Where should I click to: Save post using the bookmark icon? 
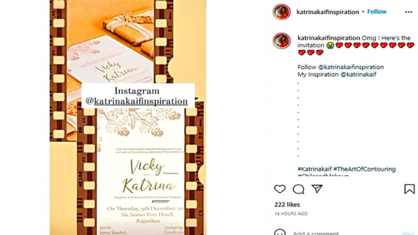coord(410,189)
